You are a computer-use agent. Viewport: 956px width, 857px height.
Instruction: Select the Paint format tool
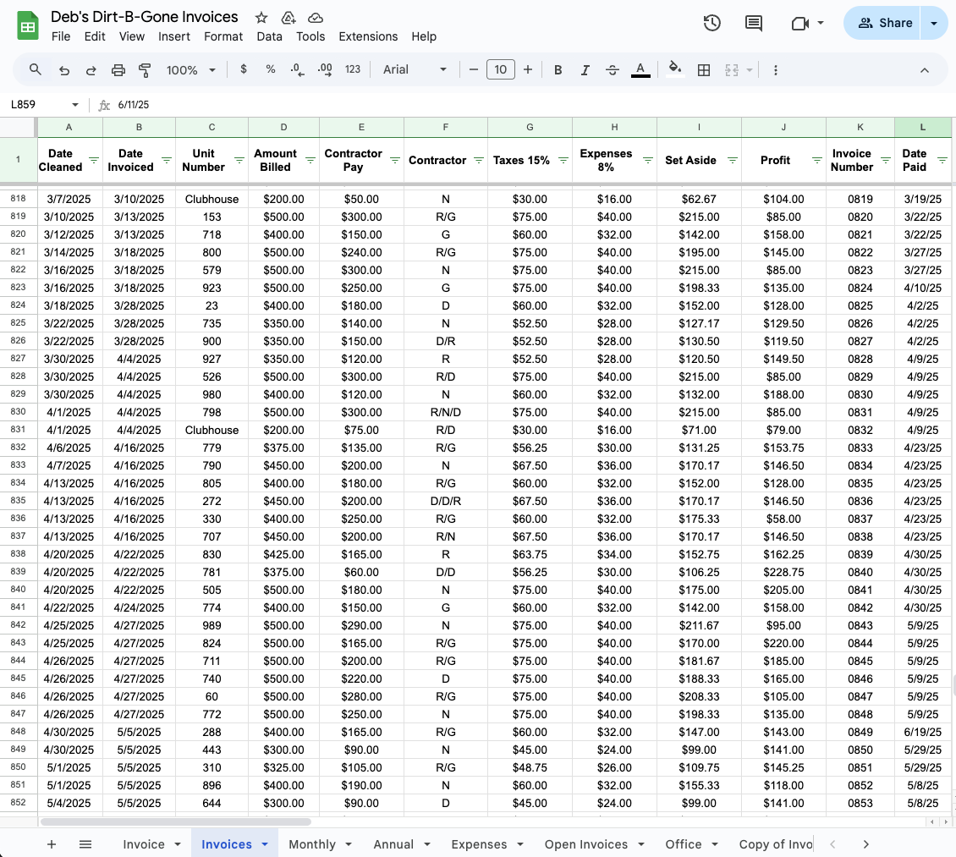pos(145,69)
